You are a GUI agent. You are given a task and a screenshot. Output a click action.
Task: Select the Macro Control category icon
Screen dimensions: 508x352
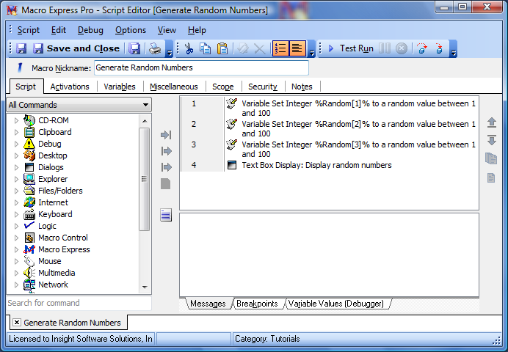tap(29, 238)
